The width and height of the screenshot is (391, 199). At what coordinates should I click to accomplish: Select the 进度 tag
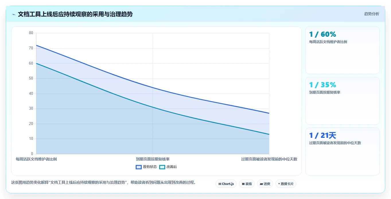coord(265,184)
